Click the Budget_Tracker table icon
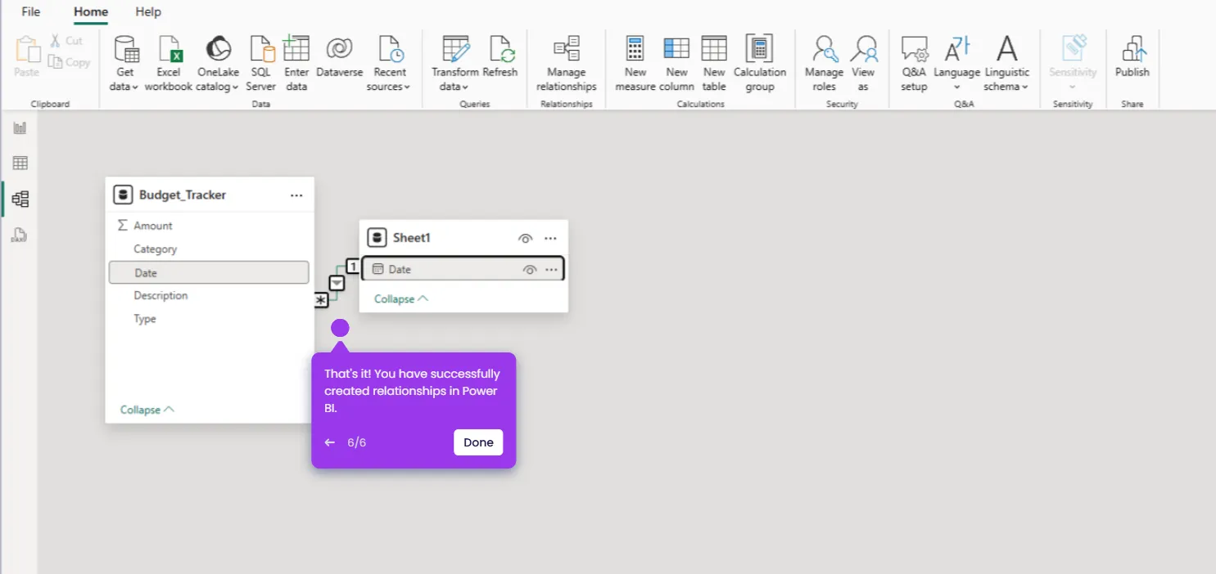Screen dimensions: 1216x574 [x=123, y=195]
